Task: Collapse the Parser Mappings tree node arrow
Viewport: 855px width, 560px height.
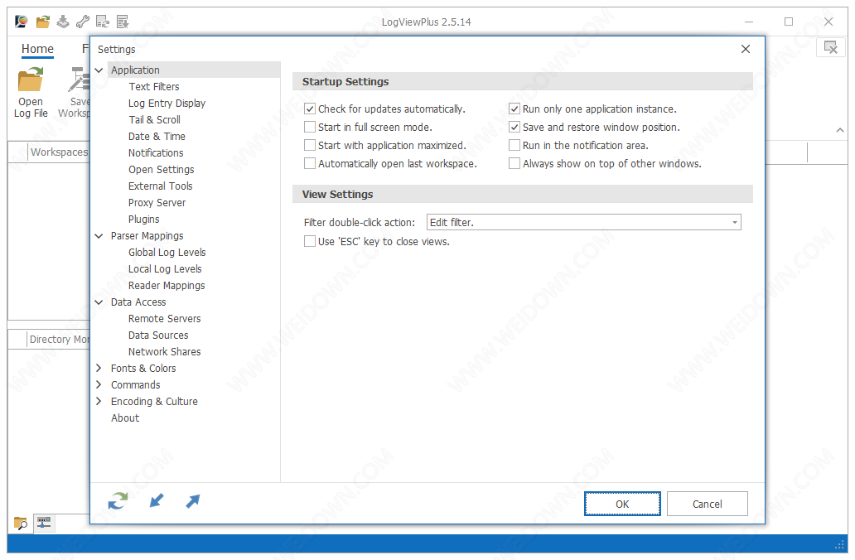Action: [99, 236]
